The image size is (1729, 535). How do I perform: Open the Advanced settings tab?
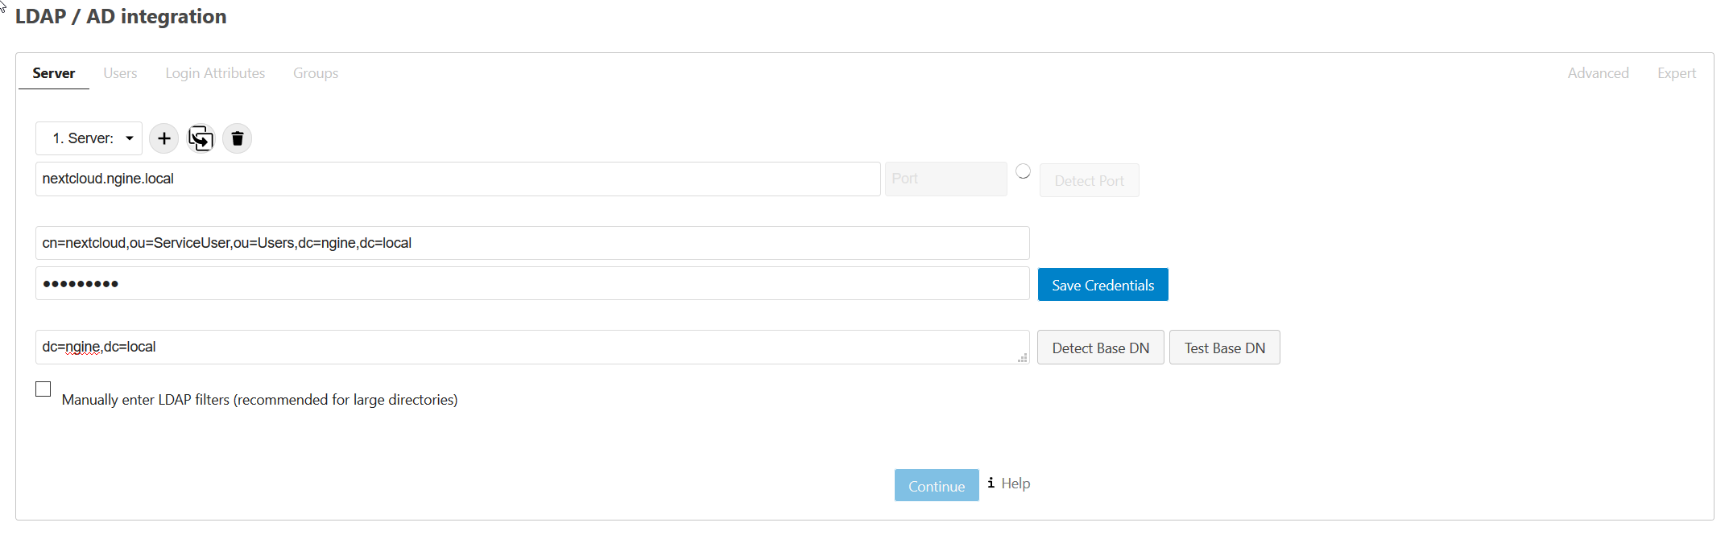point(1598,73)
